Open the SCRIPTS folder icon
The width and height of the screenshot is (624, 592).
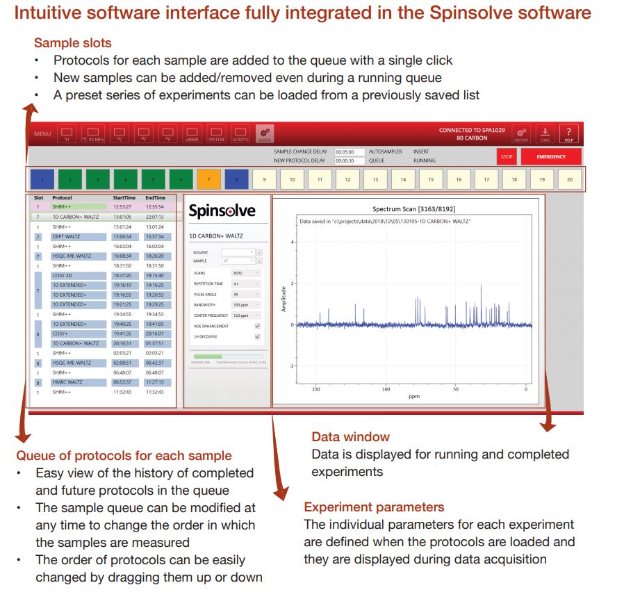(x=240, y=133)
